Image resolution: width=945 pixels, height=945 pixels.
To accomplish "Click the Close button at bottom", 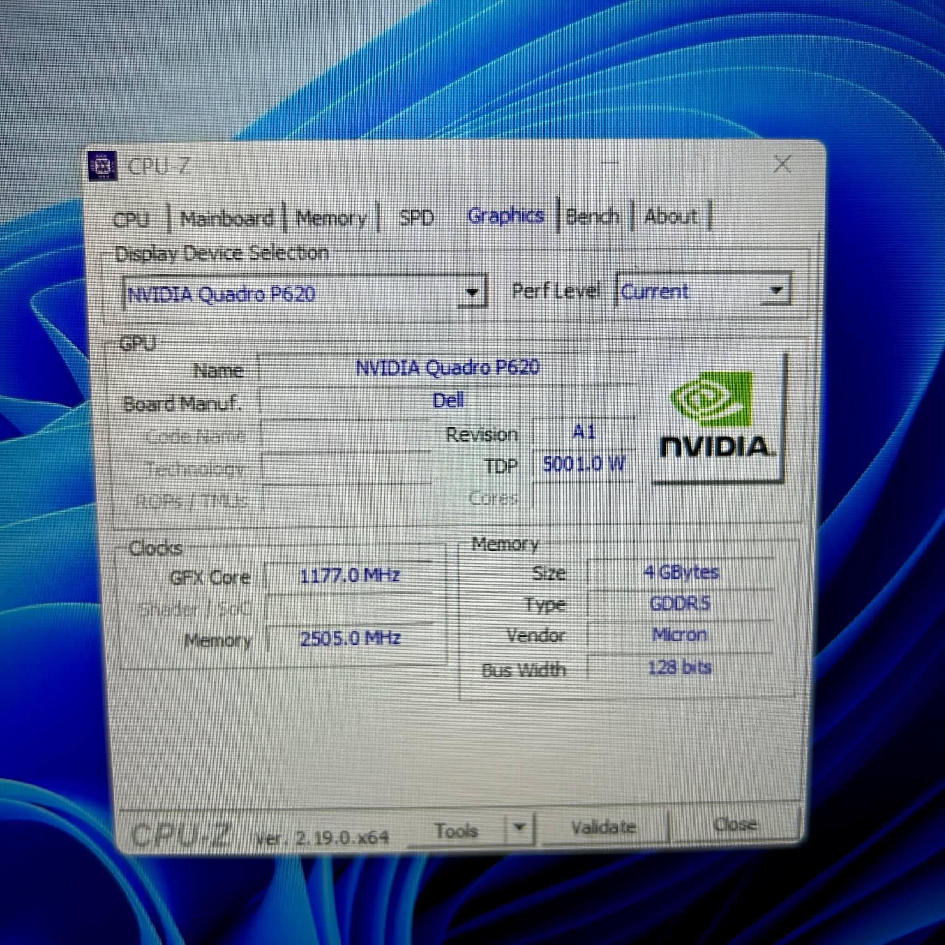I will point(735,824).
